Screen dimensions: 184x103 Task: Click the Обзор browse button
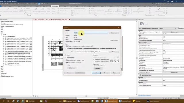(114, 52)
